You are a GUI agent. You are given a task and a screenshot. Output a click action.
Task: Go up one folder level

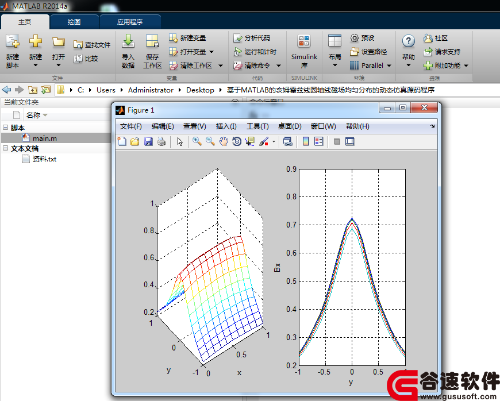click(x=33, y=90)
